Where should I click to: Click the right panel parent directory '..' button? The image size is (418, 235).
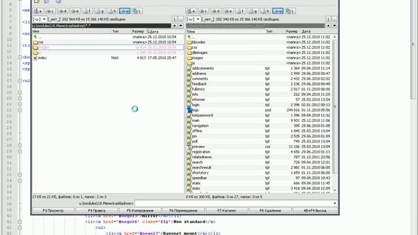[334, 19]
